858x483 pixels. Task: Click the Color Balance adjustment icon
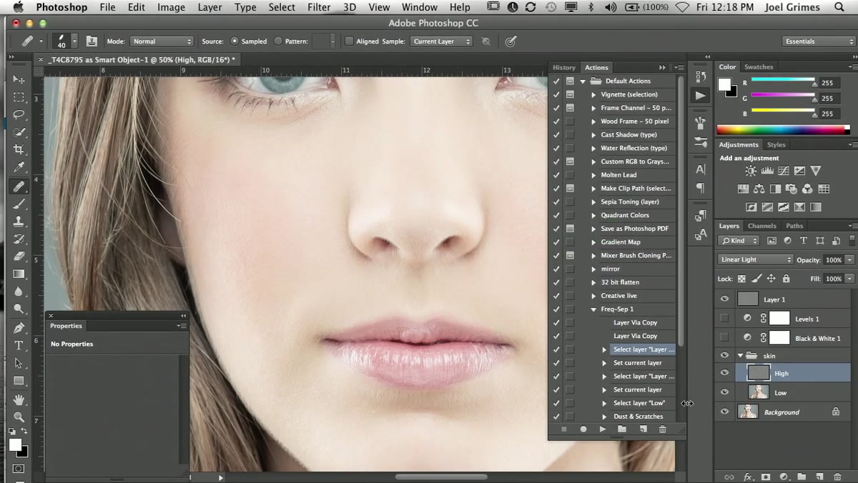click(x=759, y=189)
